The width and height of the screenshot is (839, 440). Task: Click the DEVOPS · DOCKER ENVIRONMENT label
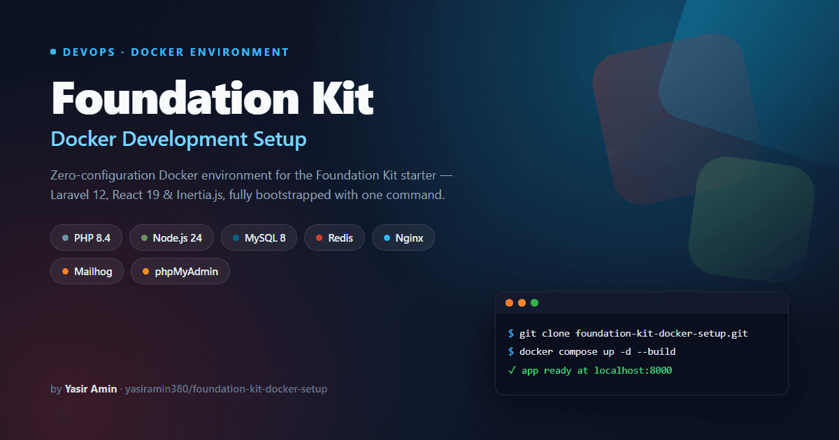175,52
